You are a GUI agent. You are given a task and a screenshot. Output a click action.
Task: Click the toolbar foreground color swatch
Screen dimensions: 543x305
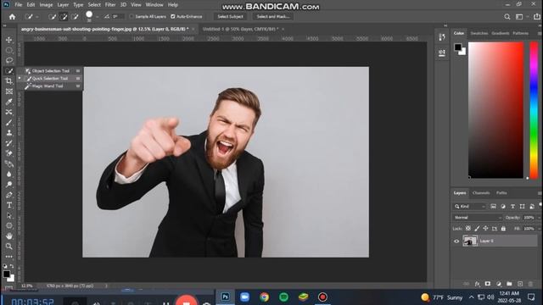[6, 274]
